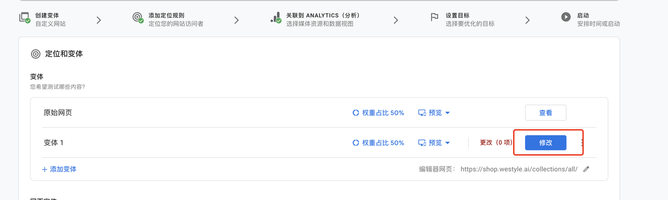
Task: Click the 添加定位规则 target icon
Action: point(138,18)
